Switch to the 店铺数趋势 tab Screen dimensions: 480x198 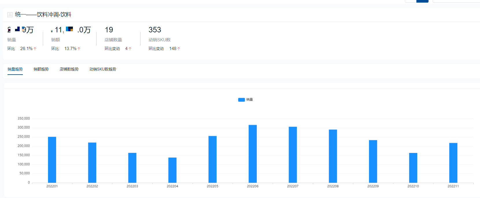click(69, 69)
